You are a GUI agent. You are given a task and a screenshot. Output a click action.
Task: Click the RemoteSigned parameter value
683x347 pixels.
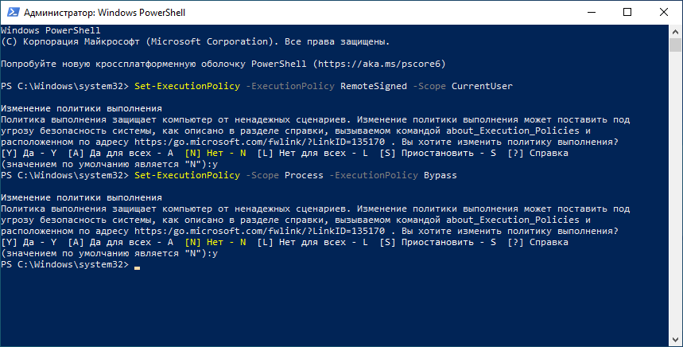[x=374, y=86]
